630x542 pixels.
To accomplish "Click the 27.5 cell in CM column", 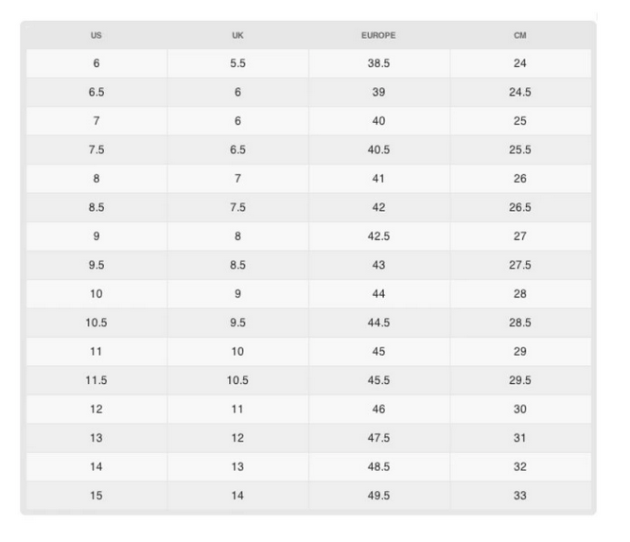I will 520,266.
